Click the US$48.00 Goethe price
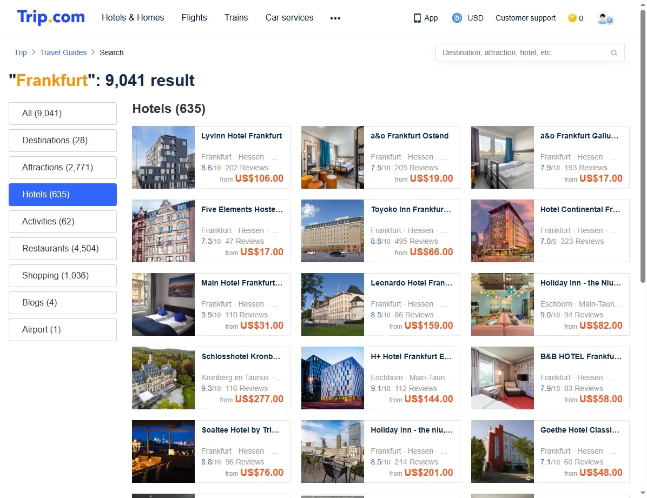 point(601,473)
